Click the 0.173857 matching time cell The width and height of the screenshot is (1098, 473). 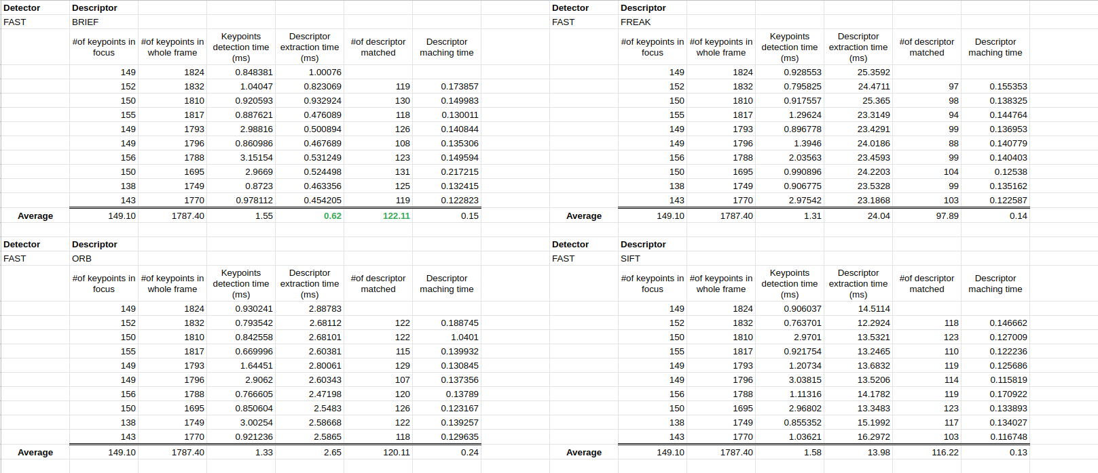447,86
